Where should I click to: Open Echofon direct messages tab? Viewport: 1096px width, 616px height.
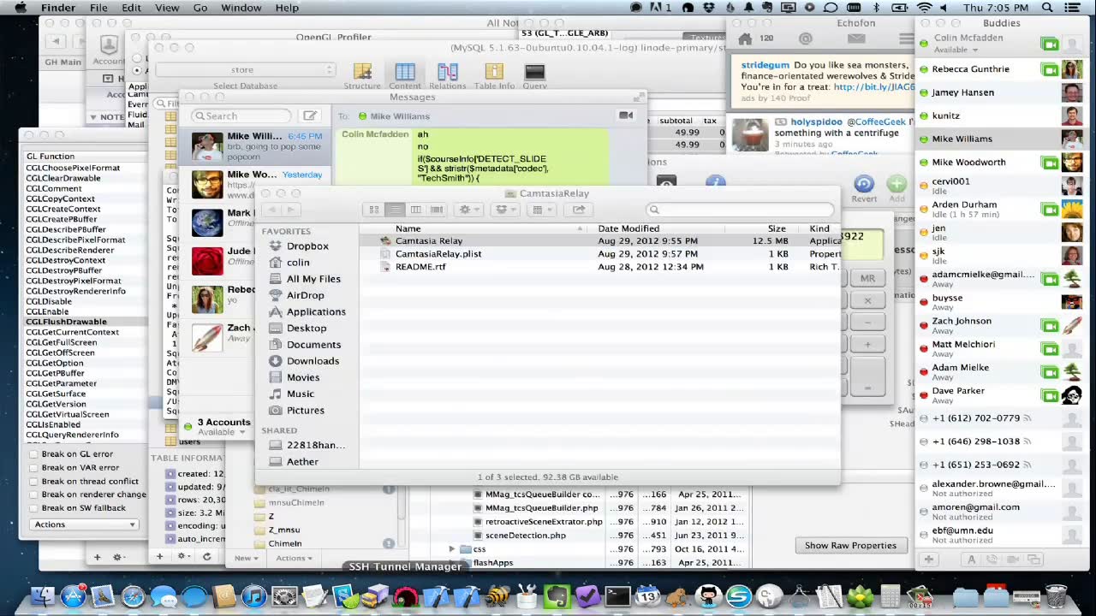[x=856, y=38]
